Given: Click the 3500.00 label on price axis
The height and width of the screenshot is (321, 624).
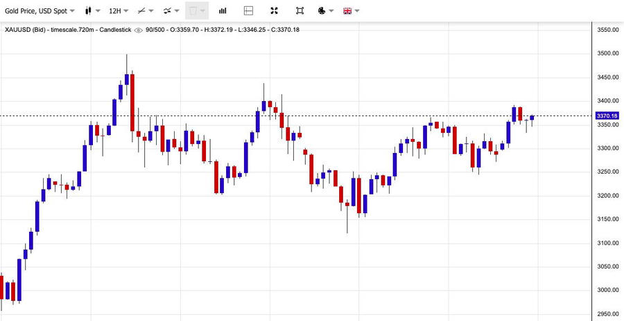Looking at the screenshot, I should [x=607, y=53].
